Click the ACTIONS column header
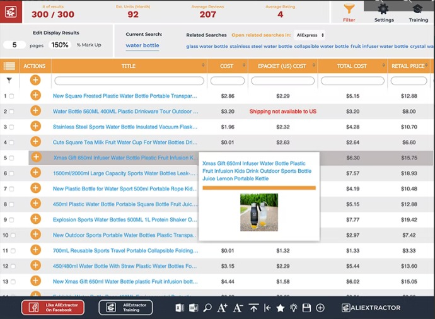 (x=35, y=66)
